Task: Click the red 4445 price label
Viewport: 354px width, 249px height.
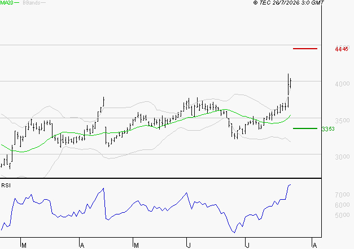Action: pos(342,49)
